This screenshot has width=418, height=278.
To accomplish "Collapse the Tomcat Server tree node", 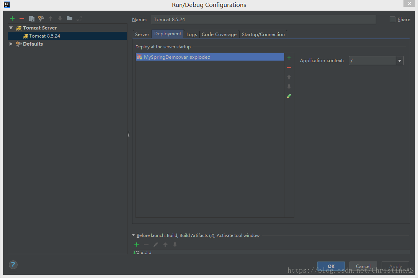I will click(11, 28).
